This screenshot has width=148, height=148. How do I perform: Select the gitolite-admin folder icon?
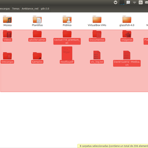click(37, 34)
